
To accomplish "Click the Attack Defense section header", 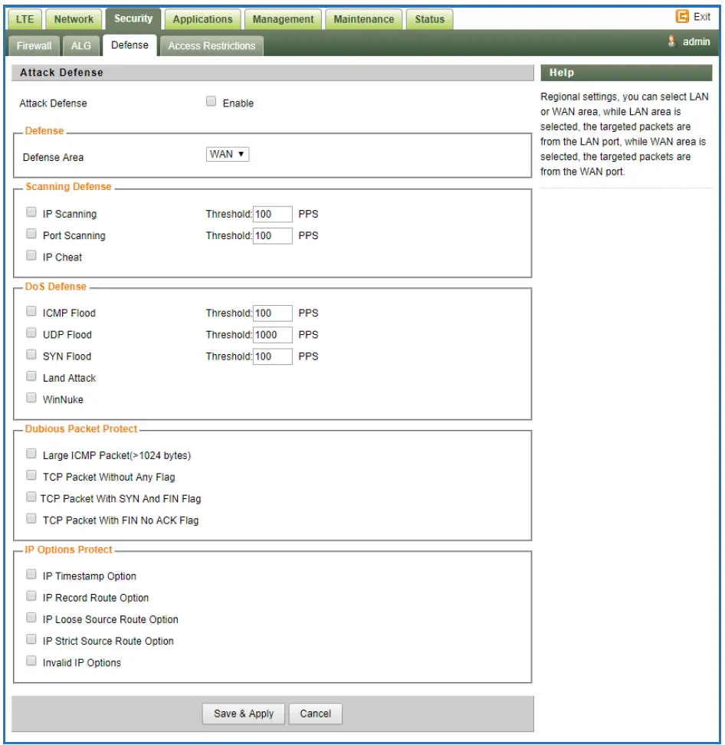I will tap(273, 73).
